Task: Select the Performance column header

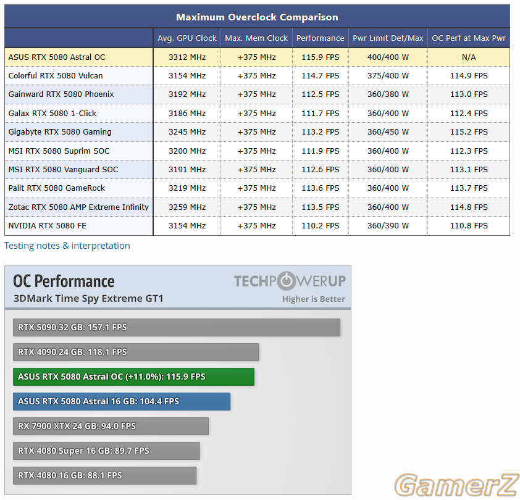Action: [321, 38]
